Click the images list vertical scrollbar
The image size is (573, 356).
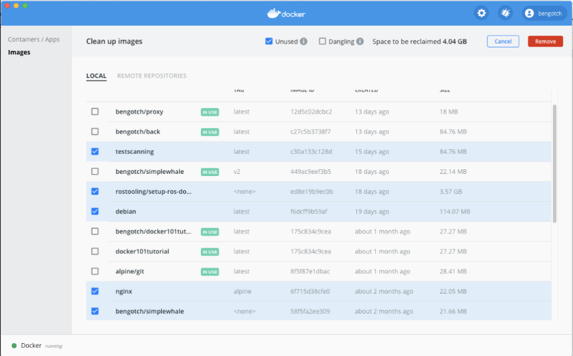(555, 164)
